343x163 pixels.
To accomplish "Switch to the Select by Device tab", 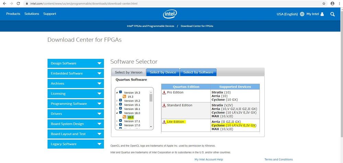I will click(163, 73).
